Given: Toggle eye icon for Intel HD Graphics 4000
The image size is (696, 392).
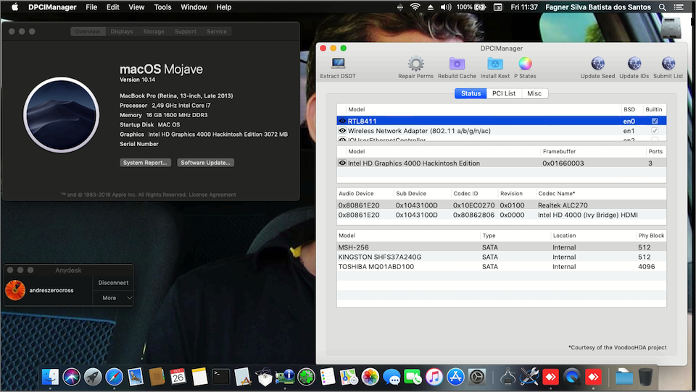Looking at the screenshot, I should tap(342, 163).
